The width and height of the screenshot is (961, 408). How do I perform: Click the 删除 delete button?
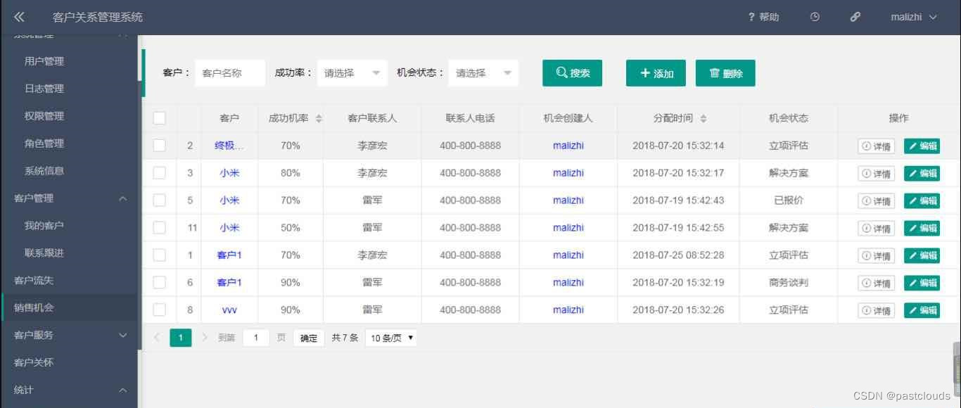(x=725, y=73)
